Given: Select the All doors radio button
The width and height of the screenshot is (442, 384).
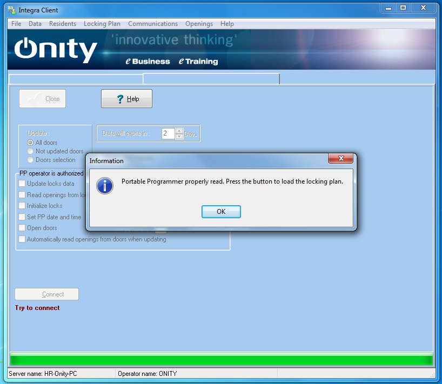Looking at the screenshot, I should tap(30, 143).
